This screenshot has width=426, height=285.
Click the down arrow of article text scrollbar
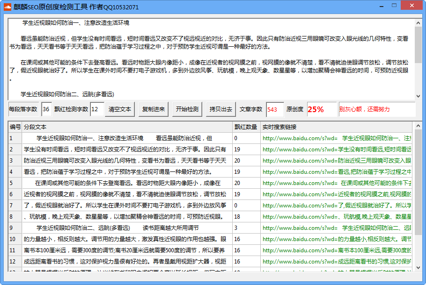pos(418,96)
